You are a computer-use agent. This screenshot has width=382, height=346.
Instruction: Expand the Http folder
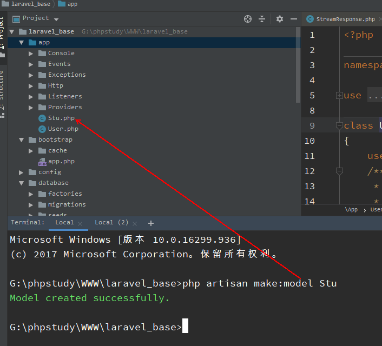(31, 85)
